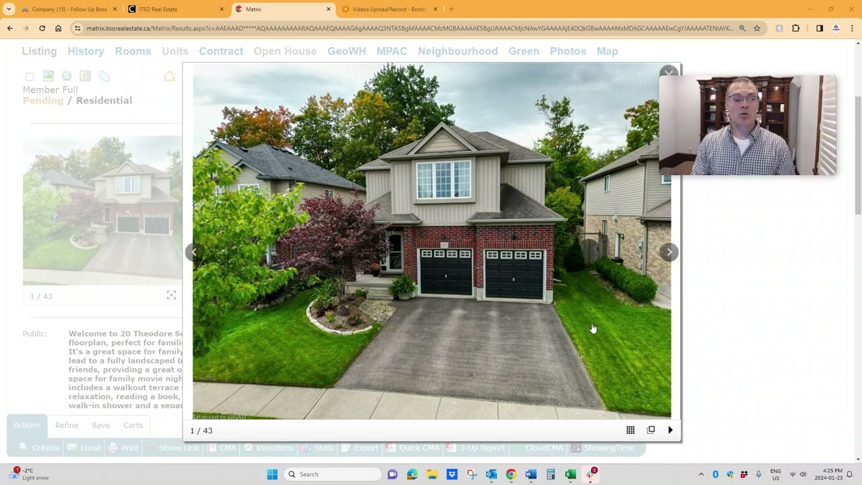
Task: Open the Rooms tab
Action: [133, 51]
